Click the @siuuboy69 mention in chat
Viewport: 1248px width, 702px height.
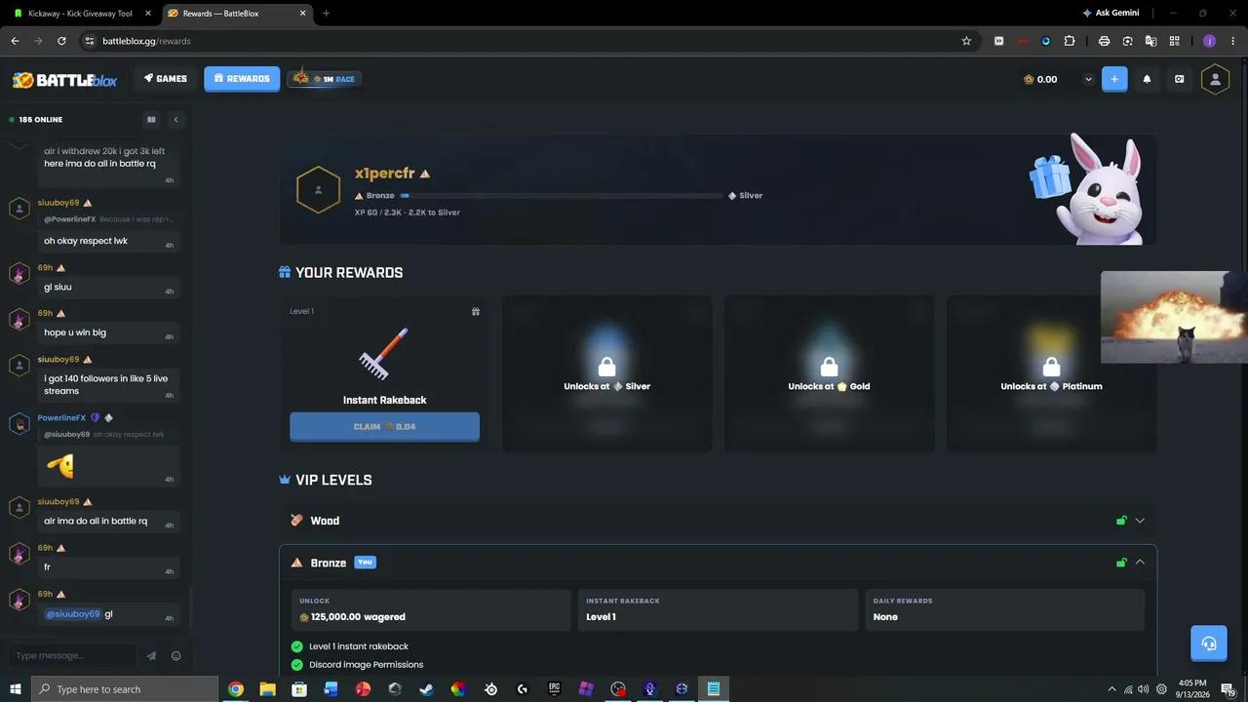73,614
